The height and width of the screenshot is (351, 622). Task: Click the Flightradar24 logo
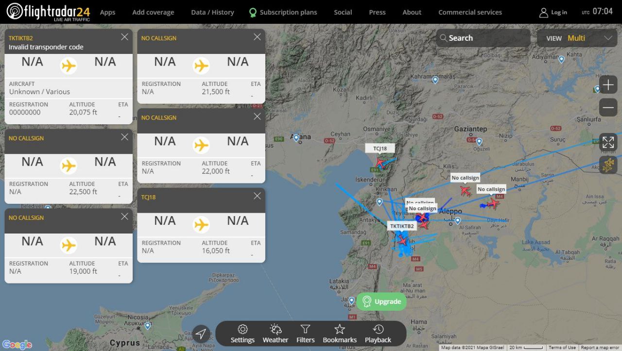point(48,12)
